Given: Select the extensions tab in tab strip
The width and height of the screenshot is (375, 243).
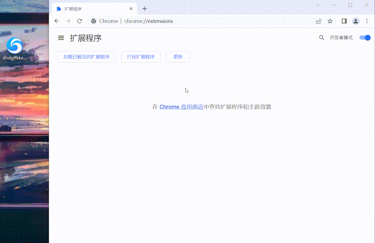Looking at the screenshot, I should [94, 9].
